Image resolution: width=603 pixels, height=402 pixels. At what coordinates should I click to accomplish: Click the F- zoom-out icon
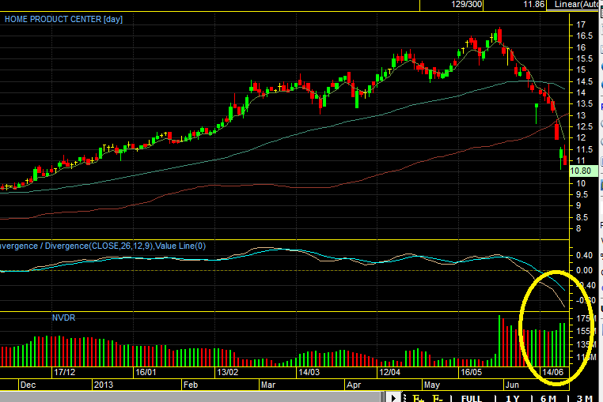(438, 398)
